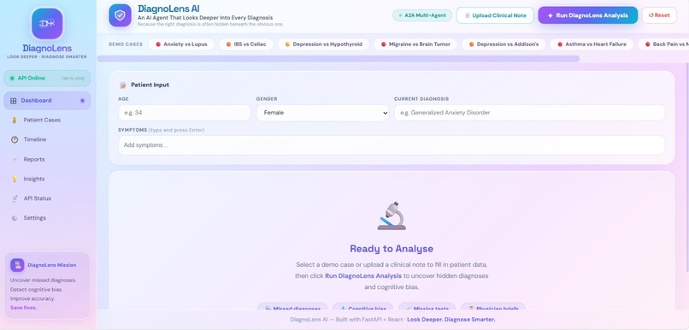Click the shield icon beside the DiagnoLens AI title
The image size is (689, 330).
click(120, 15)
